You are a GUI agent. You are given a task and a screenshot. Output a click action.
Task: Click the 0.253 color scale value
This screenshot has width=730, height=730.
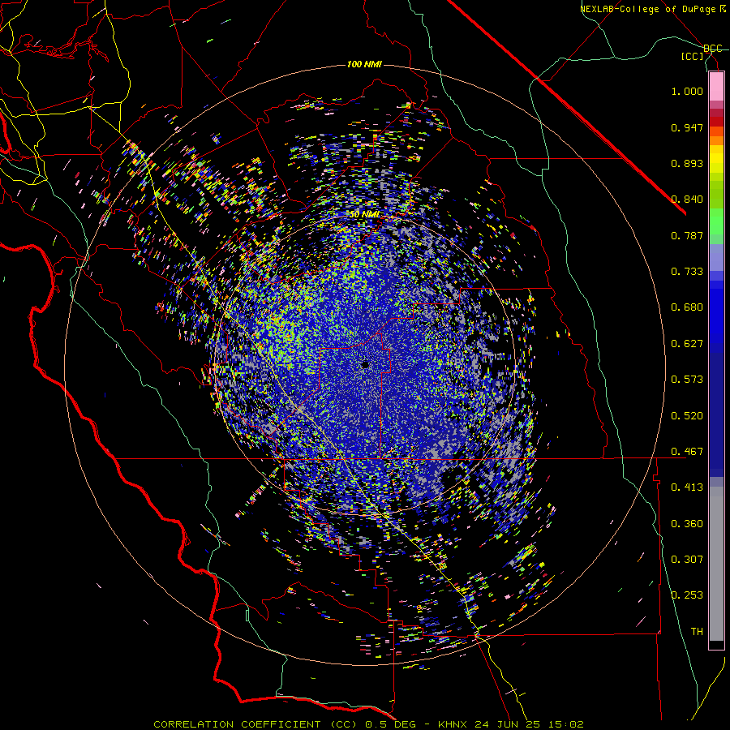(687, 595)
